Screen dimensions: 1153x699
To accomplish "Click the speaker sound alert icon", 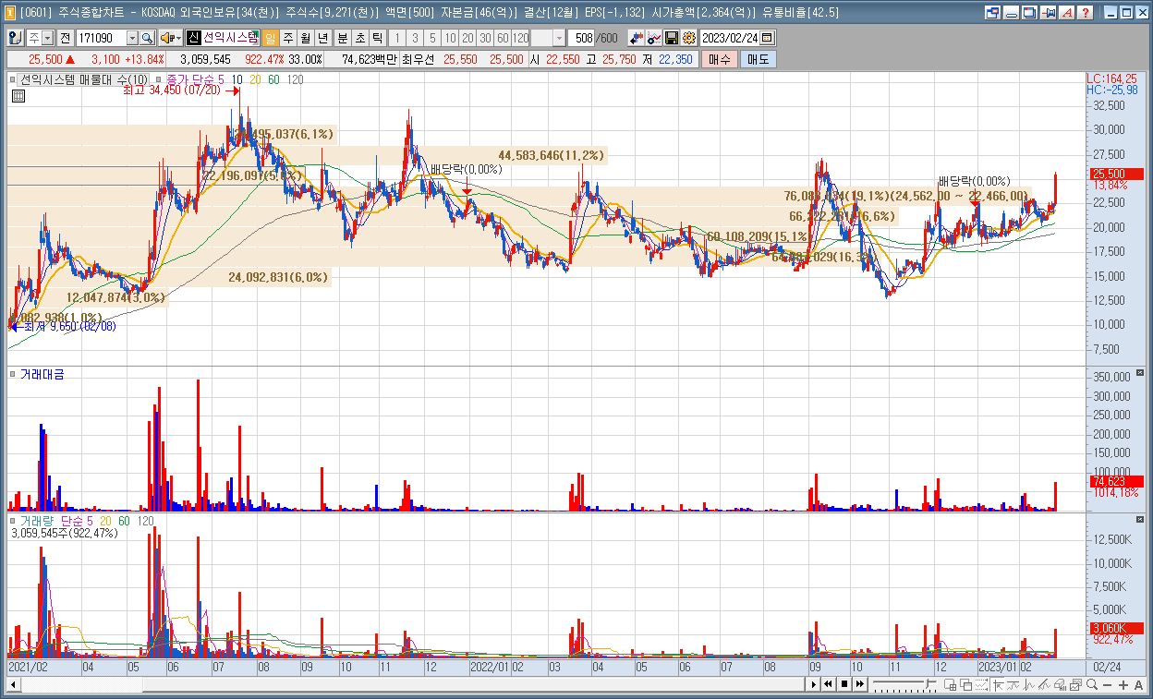I will click(166, 38).
